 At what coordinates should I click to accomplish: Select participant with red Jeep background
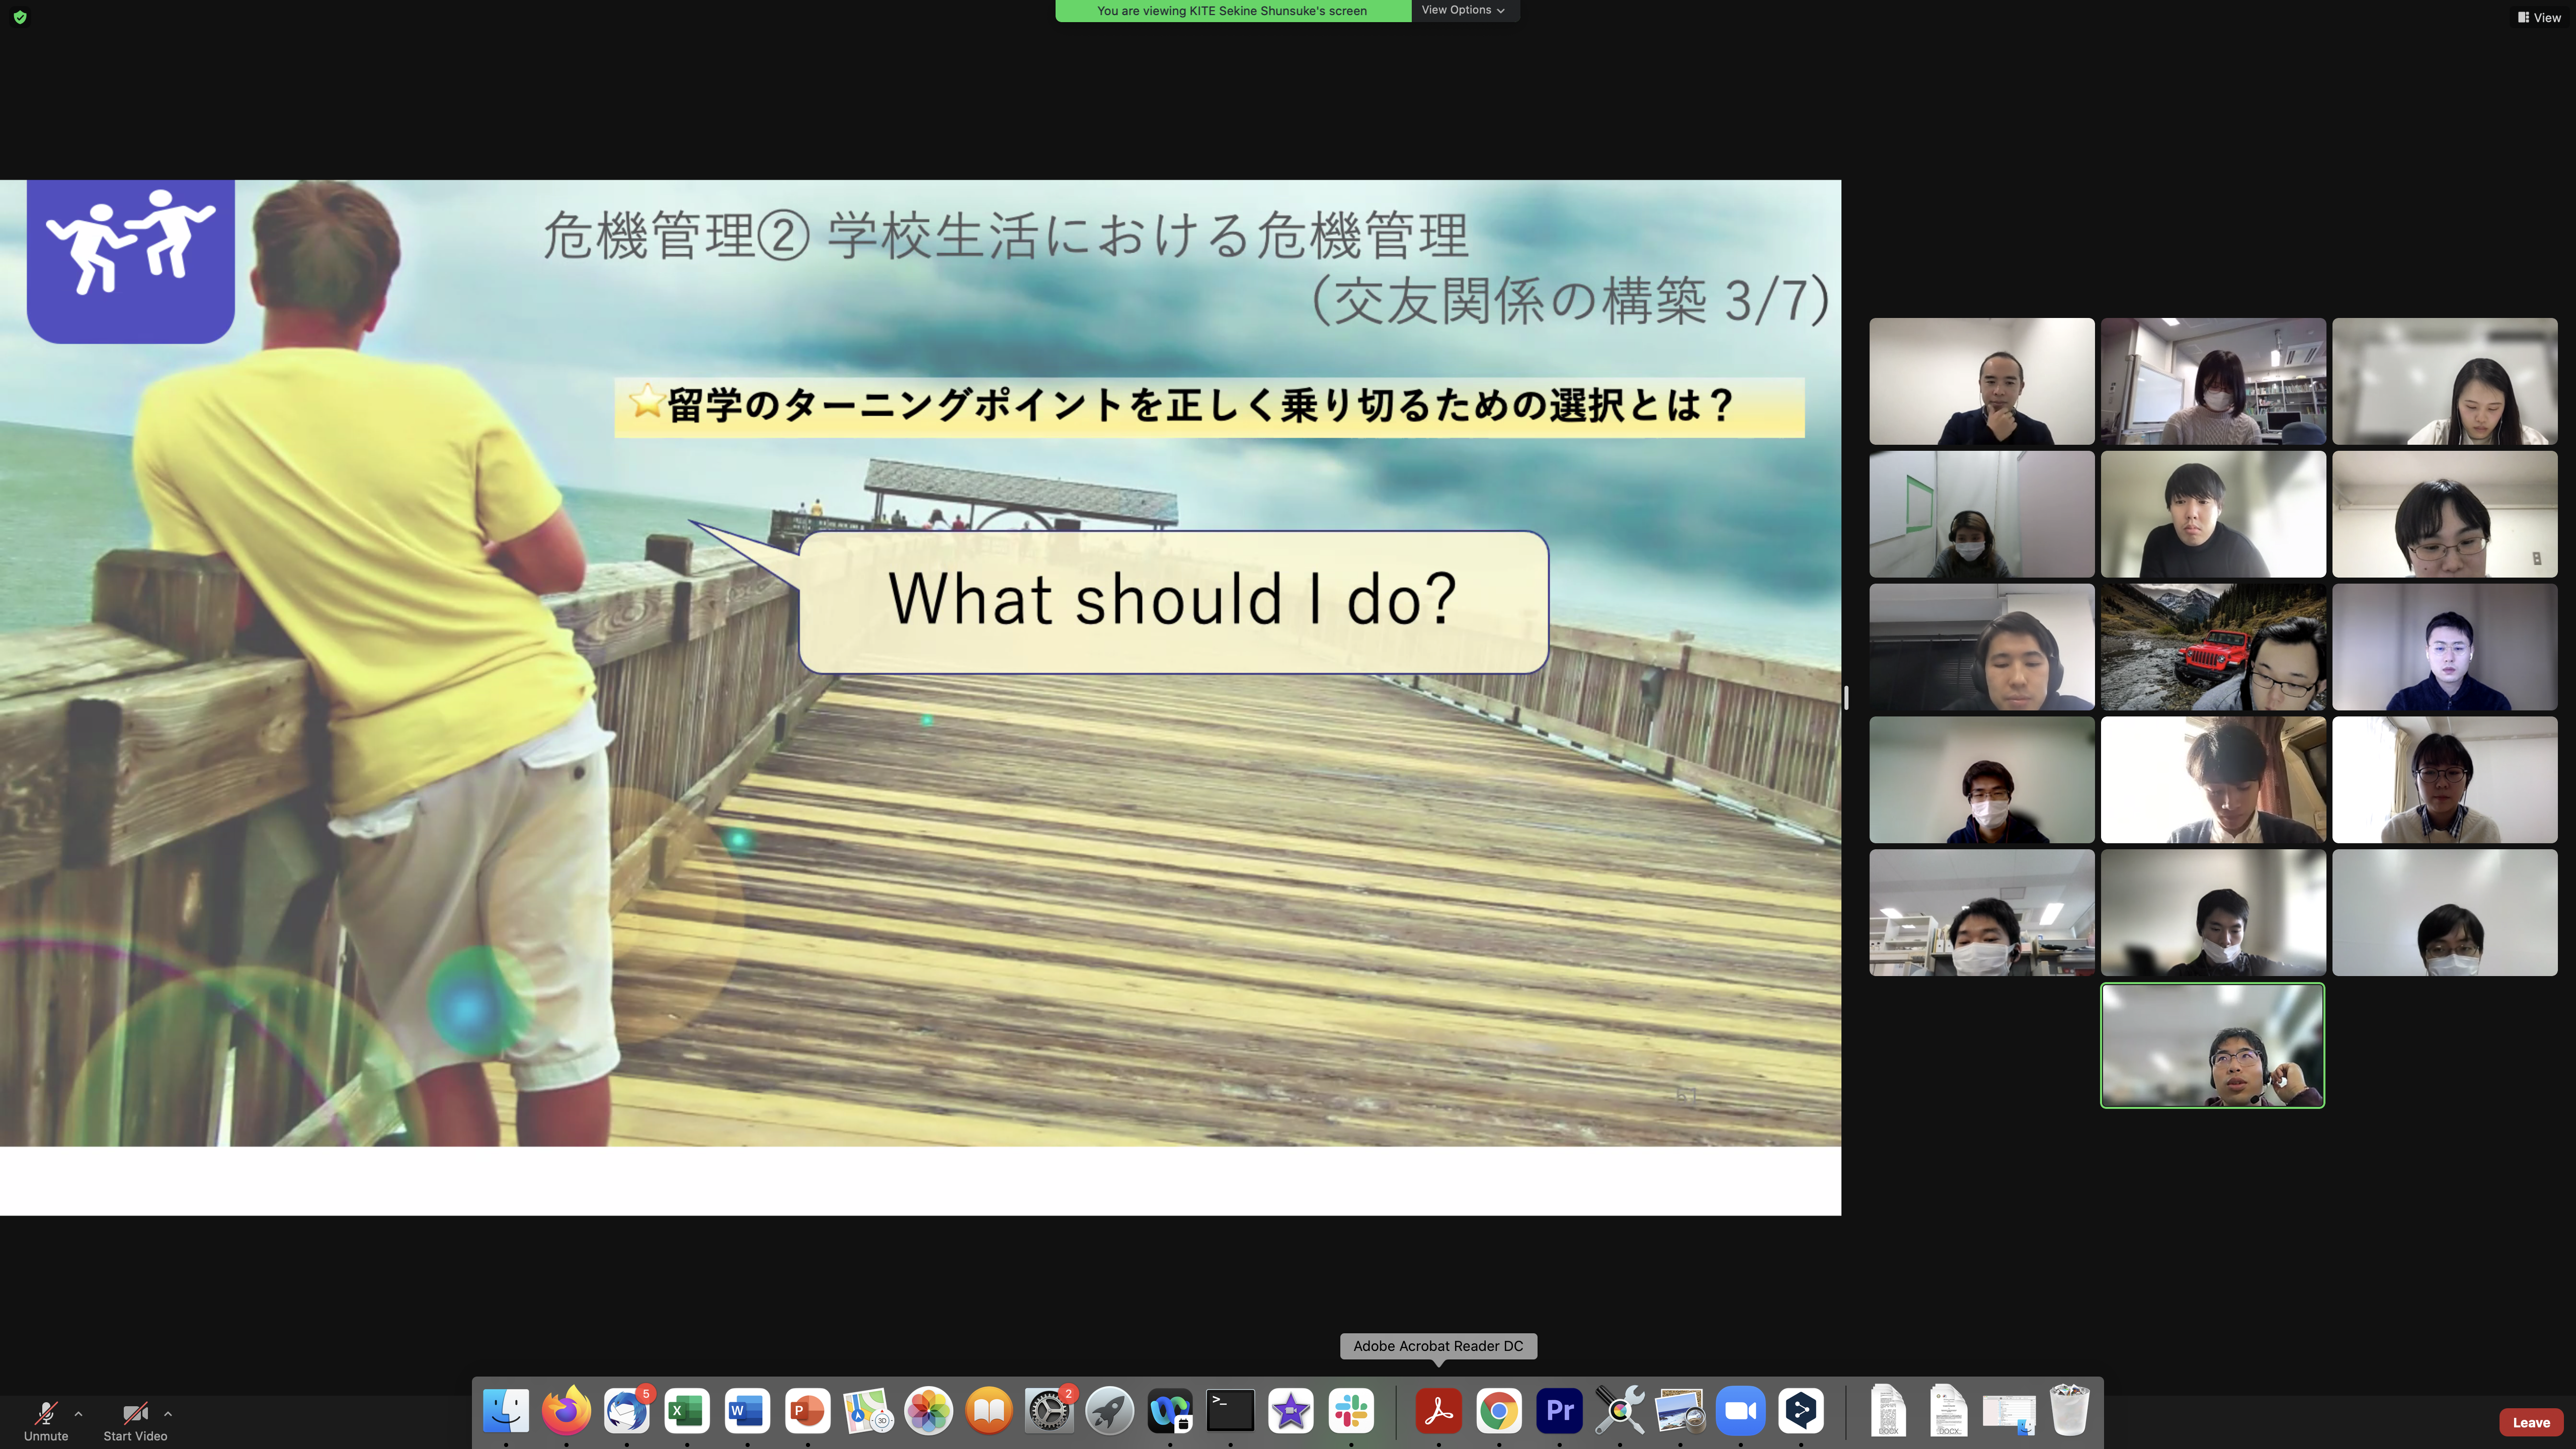click(2212, 647)
